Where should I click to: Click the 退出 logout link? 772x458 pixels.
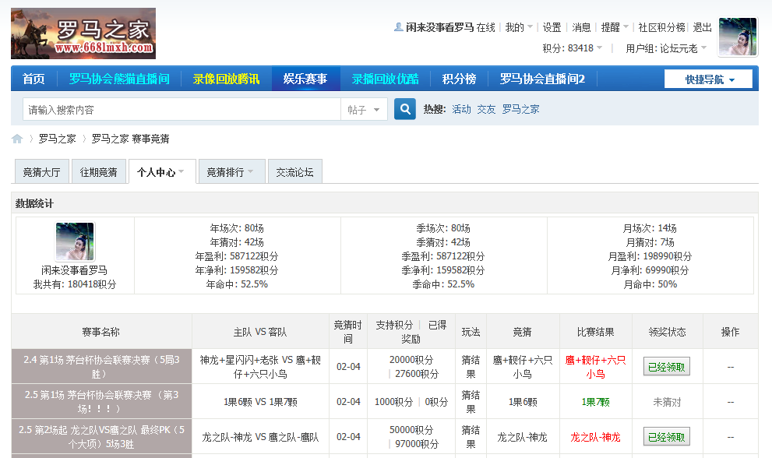pyautogui.click(x=700, y=26)
